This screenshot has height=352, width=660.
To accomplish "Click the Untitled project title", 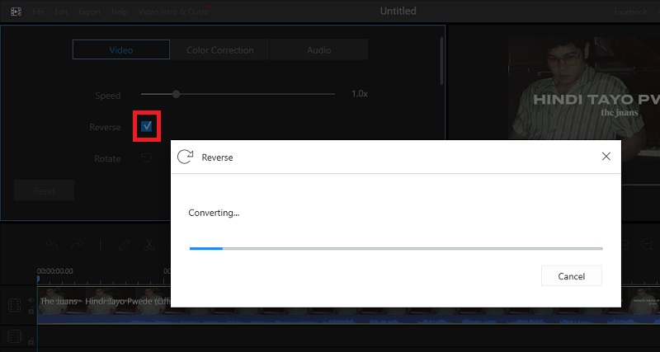I will (398, 11).
